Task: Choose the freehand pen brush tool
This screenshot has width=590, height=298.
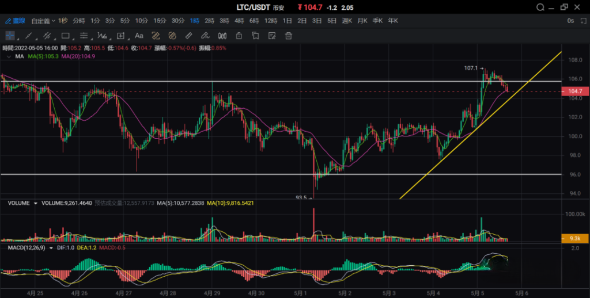Action: pos(205,36)
